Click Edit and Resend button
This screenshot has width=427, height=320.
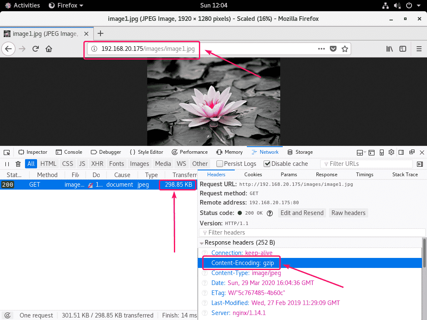pos(302,213)
